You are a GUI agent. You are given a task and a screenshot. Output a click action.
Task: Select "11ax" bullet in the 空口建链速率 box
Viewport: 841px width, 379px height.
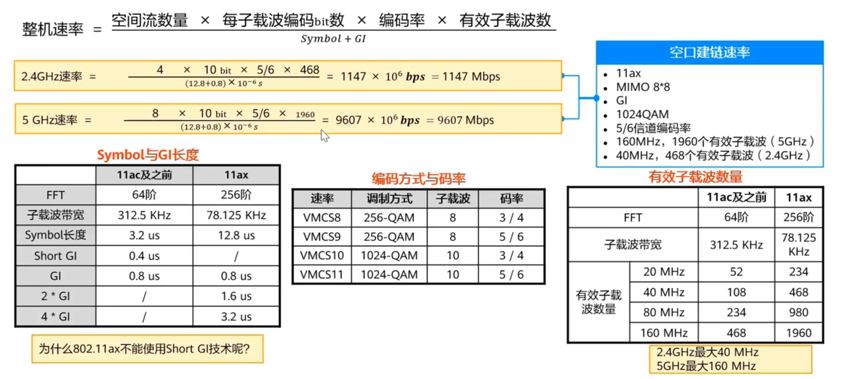(x=628, y=73)
